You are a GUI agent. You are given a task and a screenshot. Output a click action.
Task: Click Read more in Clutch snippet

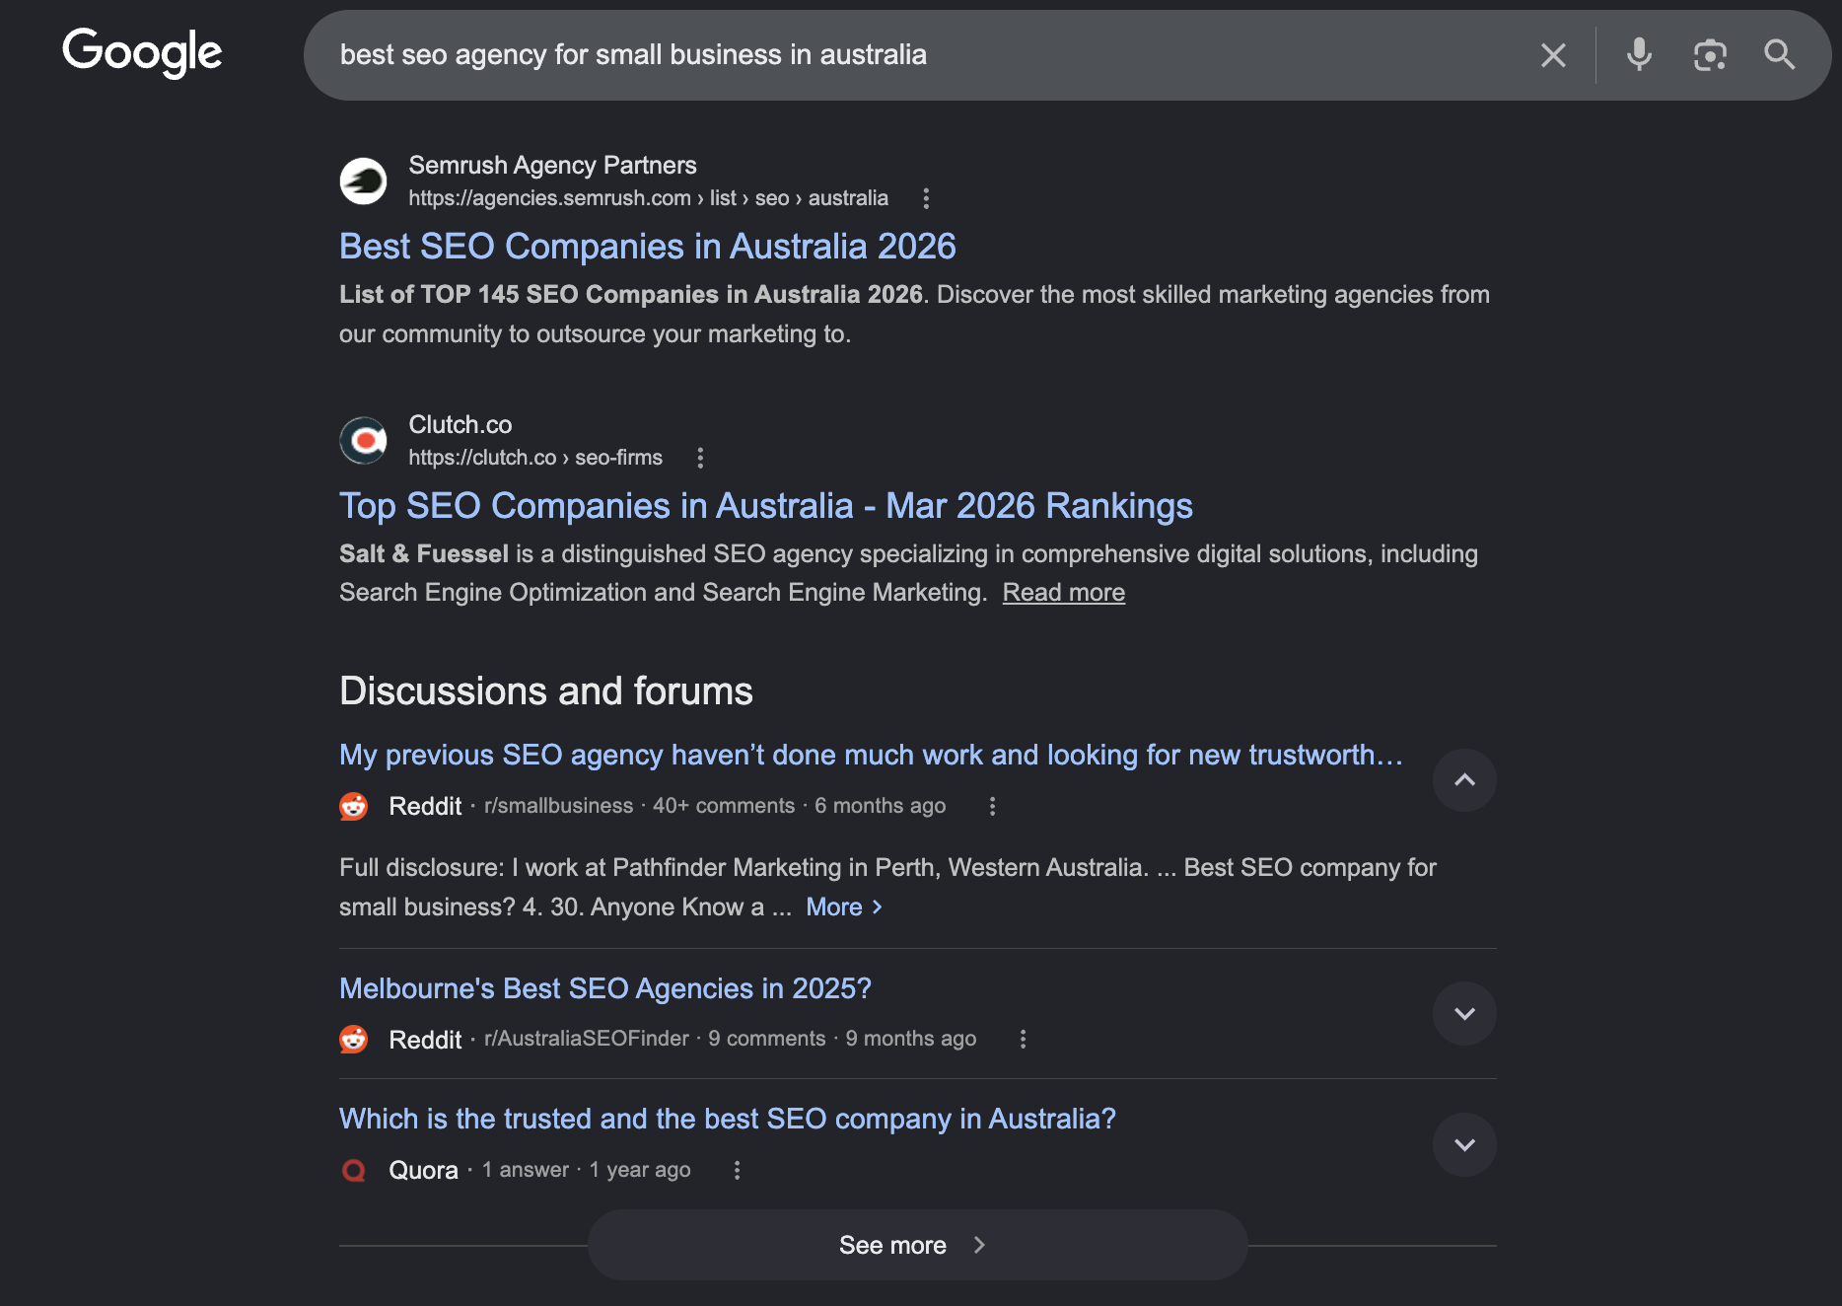coord(1063,593)
